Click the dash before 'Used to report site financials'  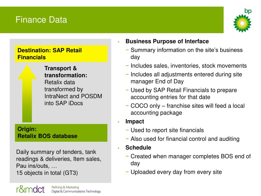click(x=127, y=130)
